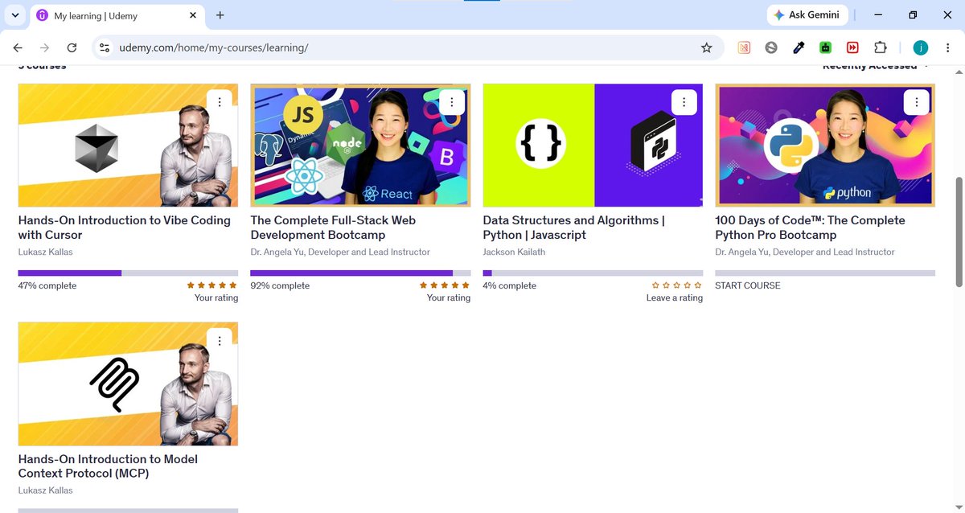The image size is (965, 513).
Task: Click Ask Gemini button
Action: (807, 14)
